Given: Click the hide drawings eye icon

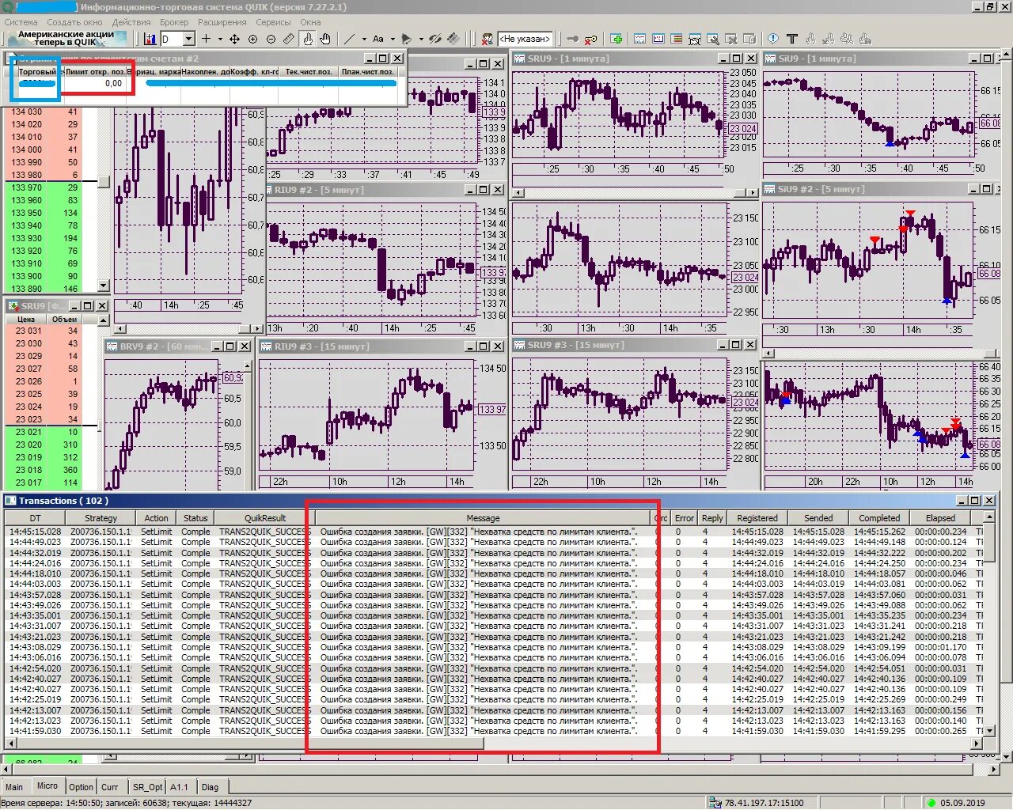Looking at the screenshot, I should (x=436, y=39).
